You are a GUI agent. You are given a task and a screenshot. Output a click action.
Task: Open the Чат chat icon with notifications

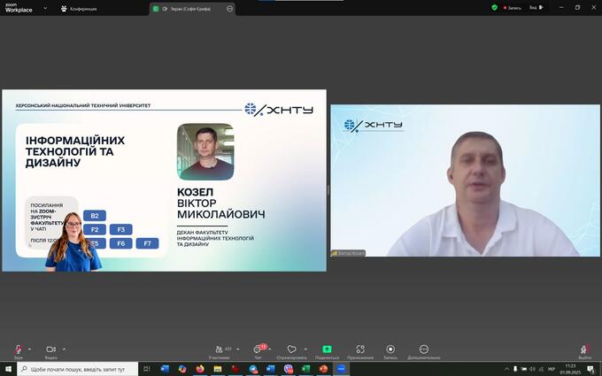click(x=259, y=350)
